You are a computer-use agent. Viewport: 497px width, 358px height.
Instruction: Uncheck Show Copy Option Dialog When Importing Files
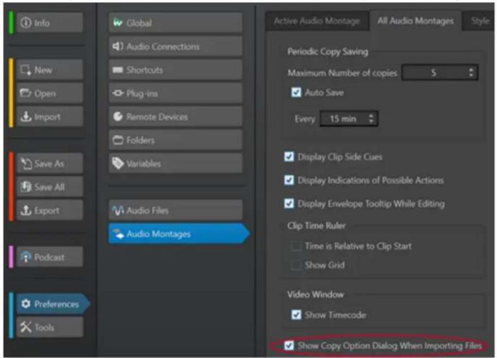tap(289, 345)
